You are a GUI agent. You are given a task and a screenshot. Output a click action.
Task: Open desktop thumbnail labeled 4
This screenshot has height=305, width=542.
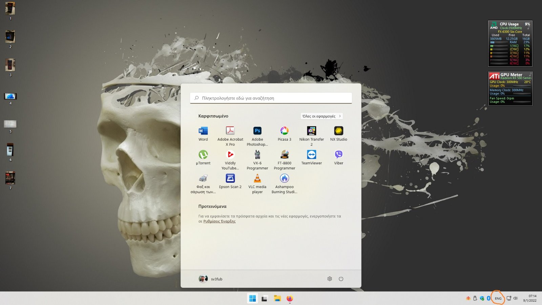10,97
